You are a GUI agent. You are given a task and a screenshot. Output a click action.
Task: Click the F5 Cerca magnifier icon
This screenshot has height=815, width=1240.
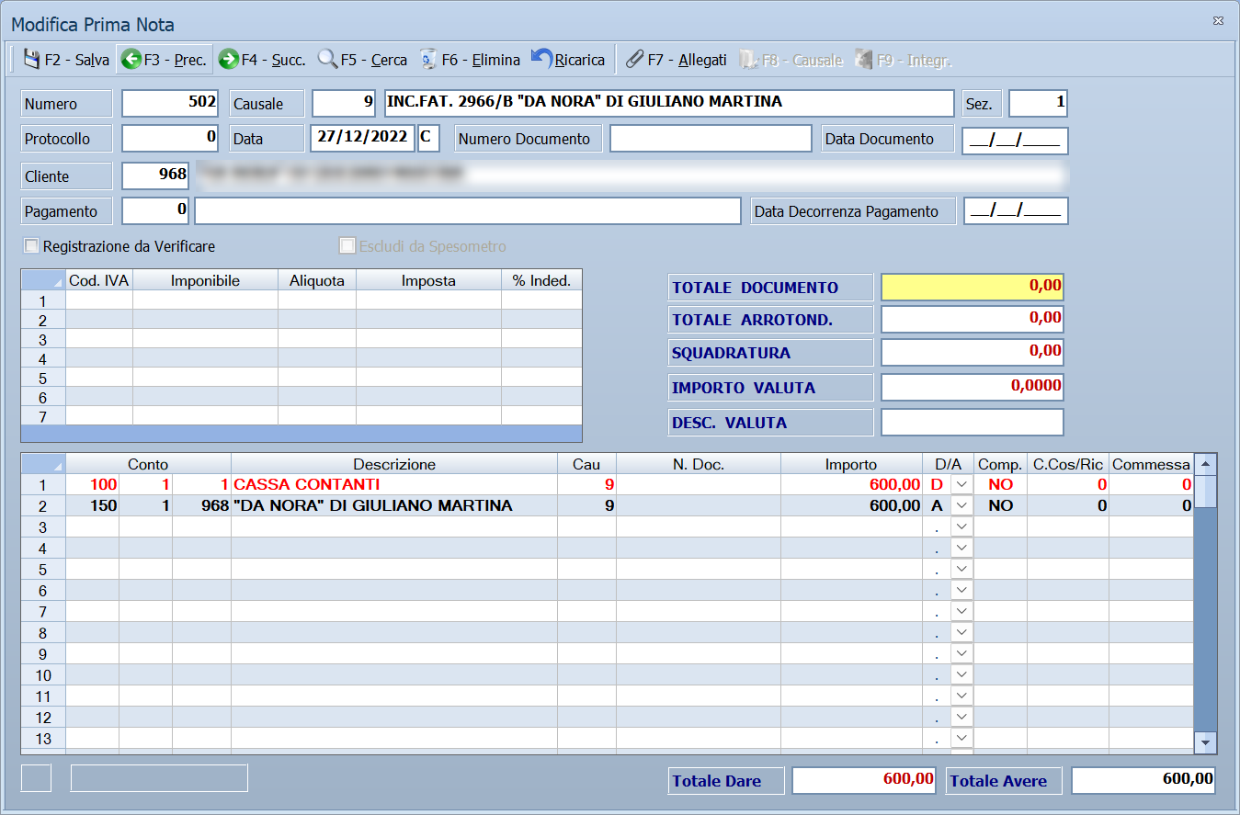[327, 60]
